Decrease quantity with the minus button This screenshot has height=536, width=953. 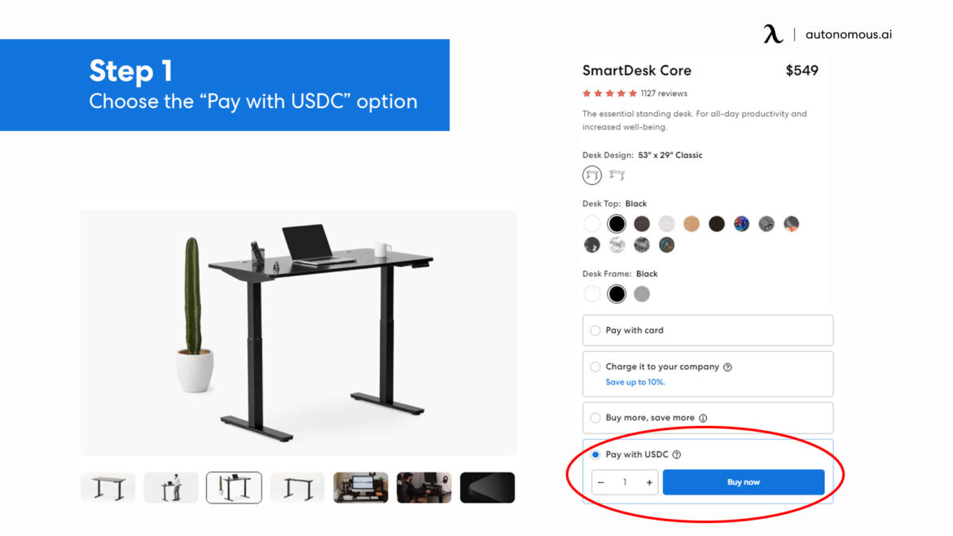click(x=601, y=482)
